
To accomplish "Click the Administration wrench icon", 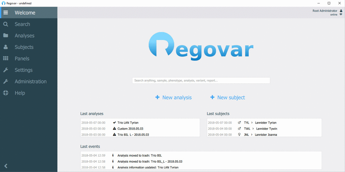I will pyautogui.click(x=6, y=81).
